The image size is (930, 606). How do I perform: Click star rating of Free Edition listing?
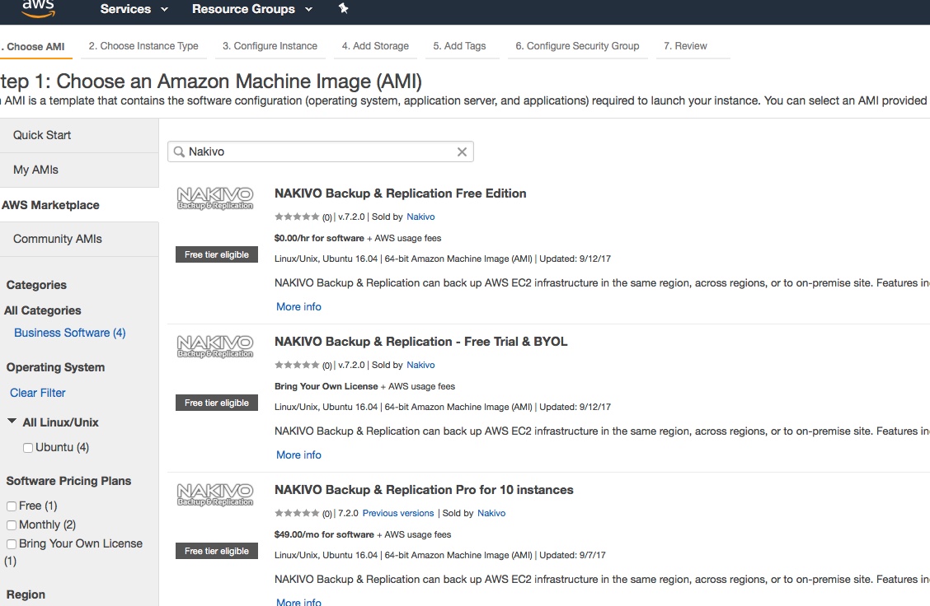pyautogui.click(x=297, y=217)
